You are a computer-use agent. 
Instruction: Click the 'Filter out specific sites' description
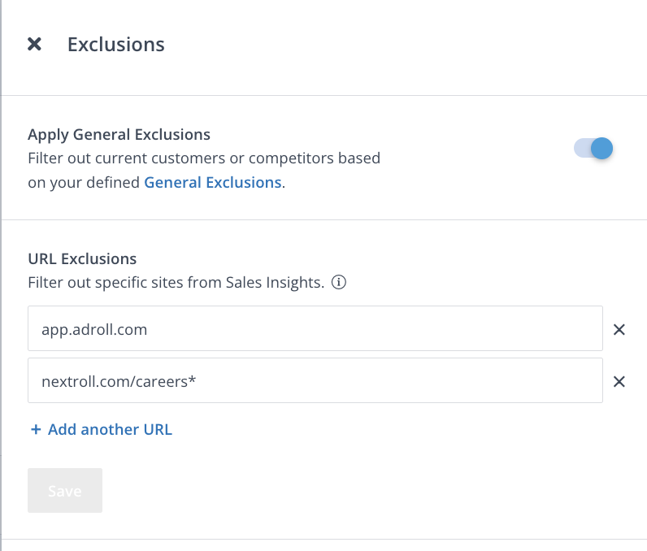pos(176,283)
